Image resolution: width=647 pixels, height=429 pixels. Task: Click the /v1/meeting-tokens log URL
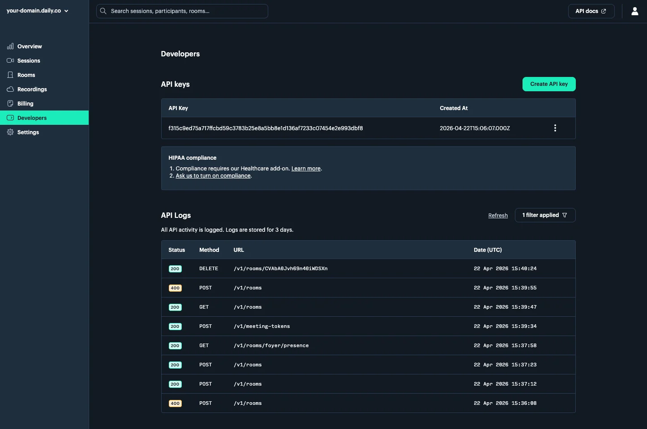tap(261, 326)
